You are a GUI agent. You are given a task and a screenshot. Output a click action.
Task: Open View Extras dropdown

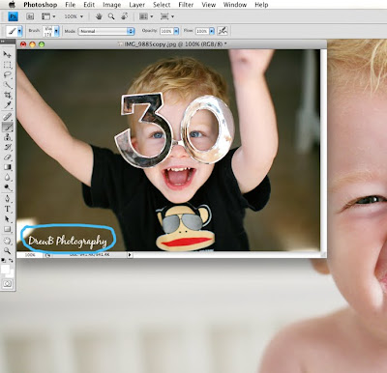[x=48, y=16]
